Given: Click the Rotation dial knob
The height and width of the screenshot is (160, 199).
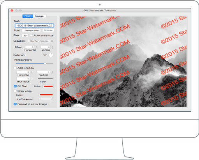Looking at the screenshot, I should (x=51, y=55).
